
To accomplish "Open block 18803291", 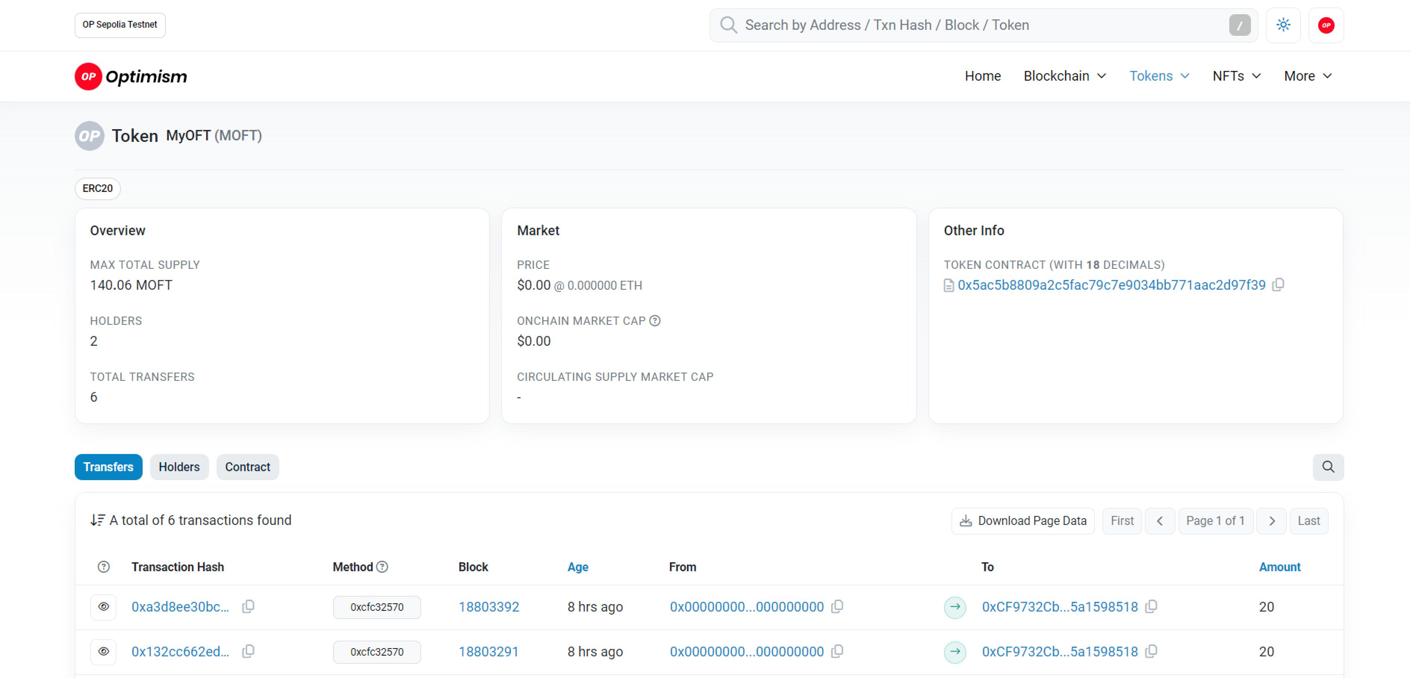I will (x=488, y=652).
